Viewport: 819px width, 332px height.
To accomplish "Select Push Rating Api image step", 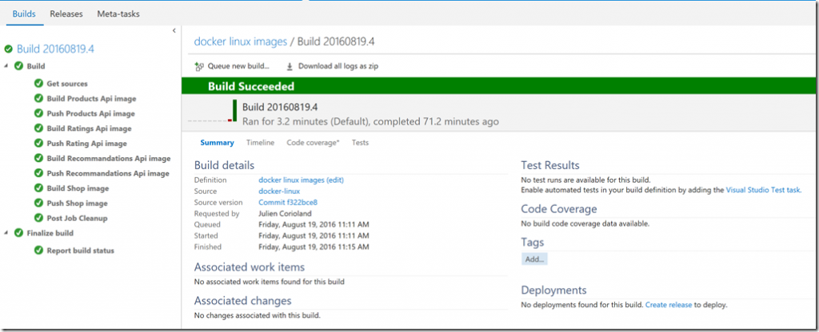I will tap(86, 144).
